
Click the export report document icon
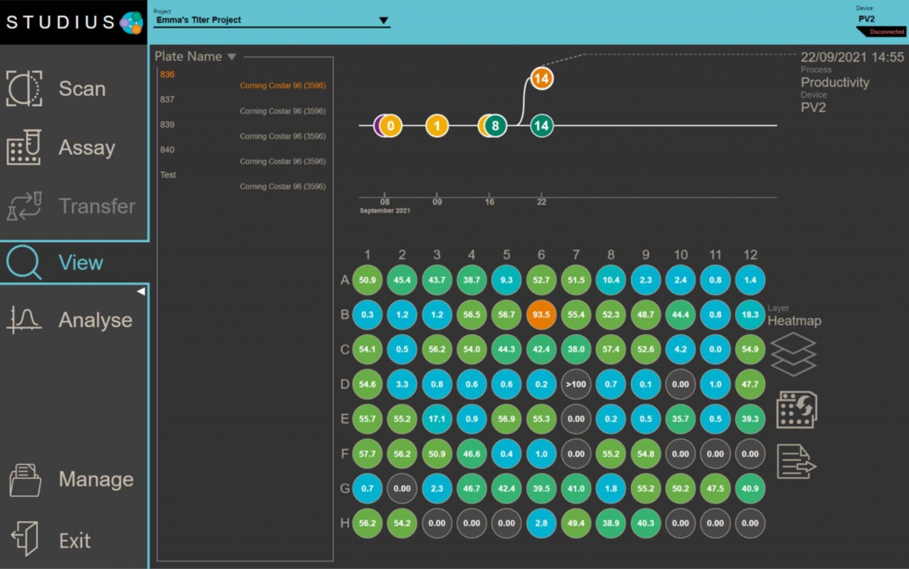point(796,462)
